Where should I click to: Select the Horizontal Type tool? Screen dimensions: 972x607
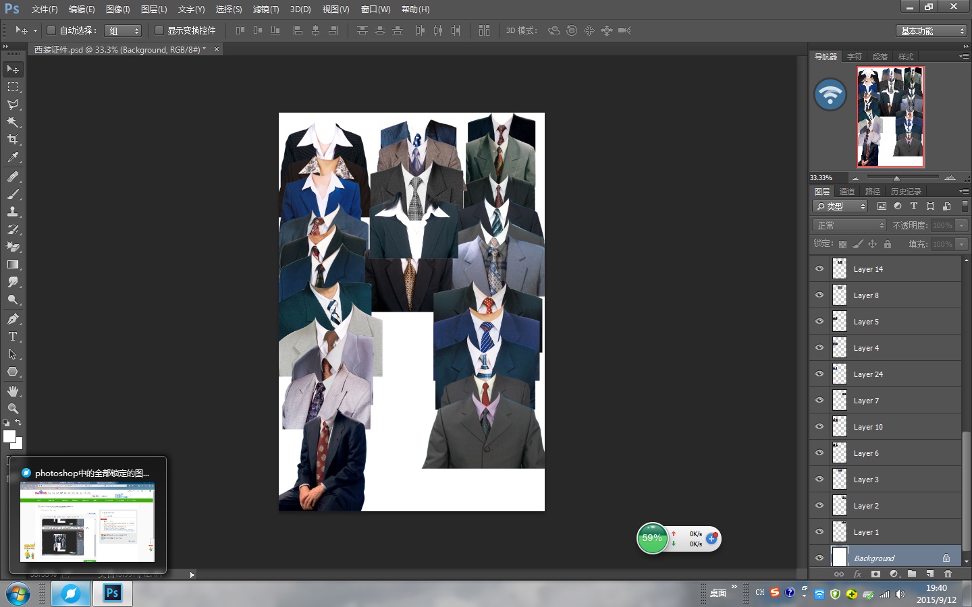point(13,337)
